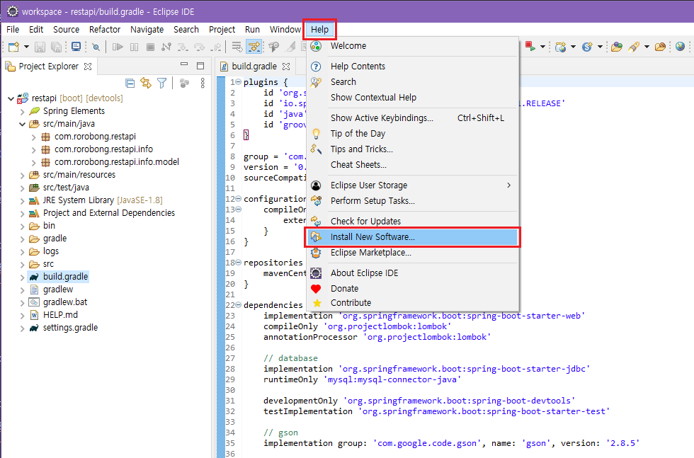
Task: Close the build.gradle editor tab
Action: pyautogui.click(x=286, y=67)
